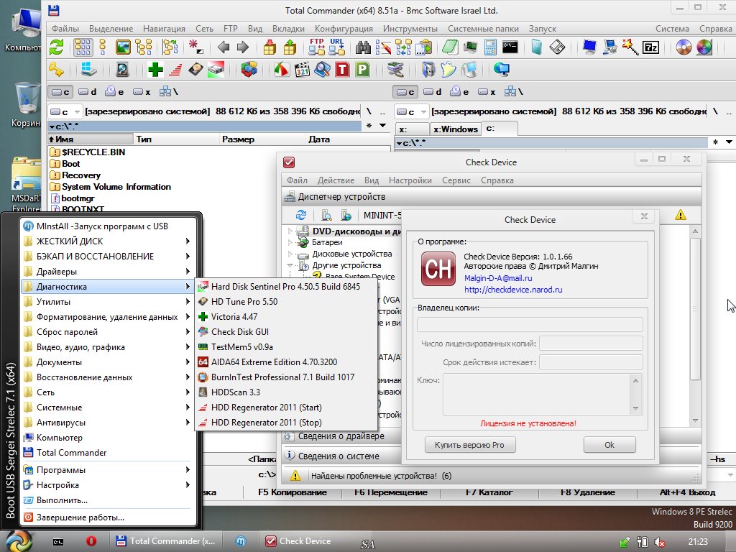Go back with the left arrow icon
This screenshot has height=552, width=736.
224,47
